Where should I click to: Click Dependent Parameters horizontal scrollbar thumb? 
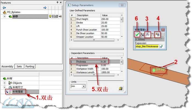click(x=94, y=75)
